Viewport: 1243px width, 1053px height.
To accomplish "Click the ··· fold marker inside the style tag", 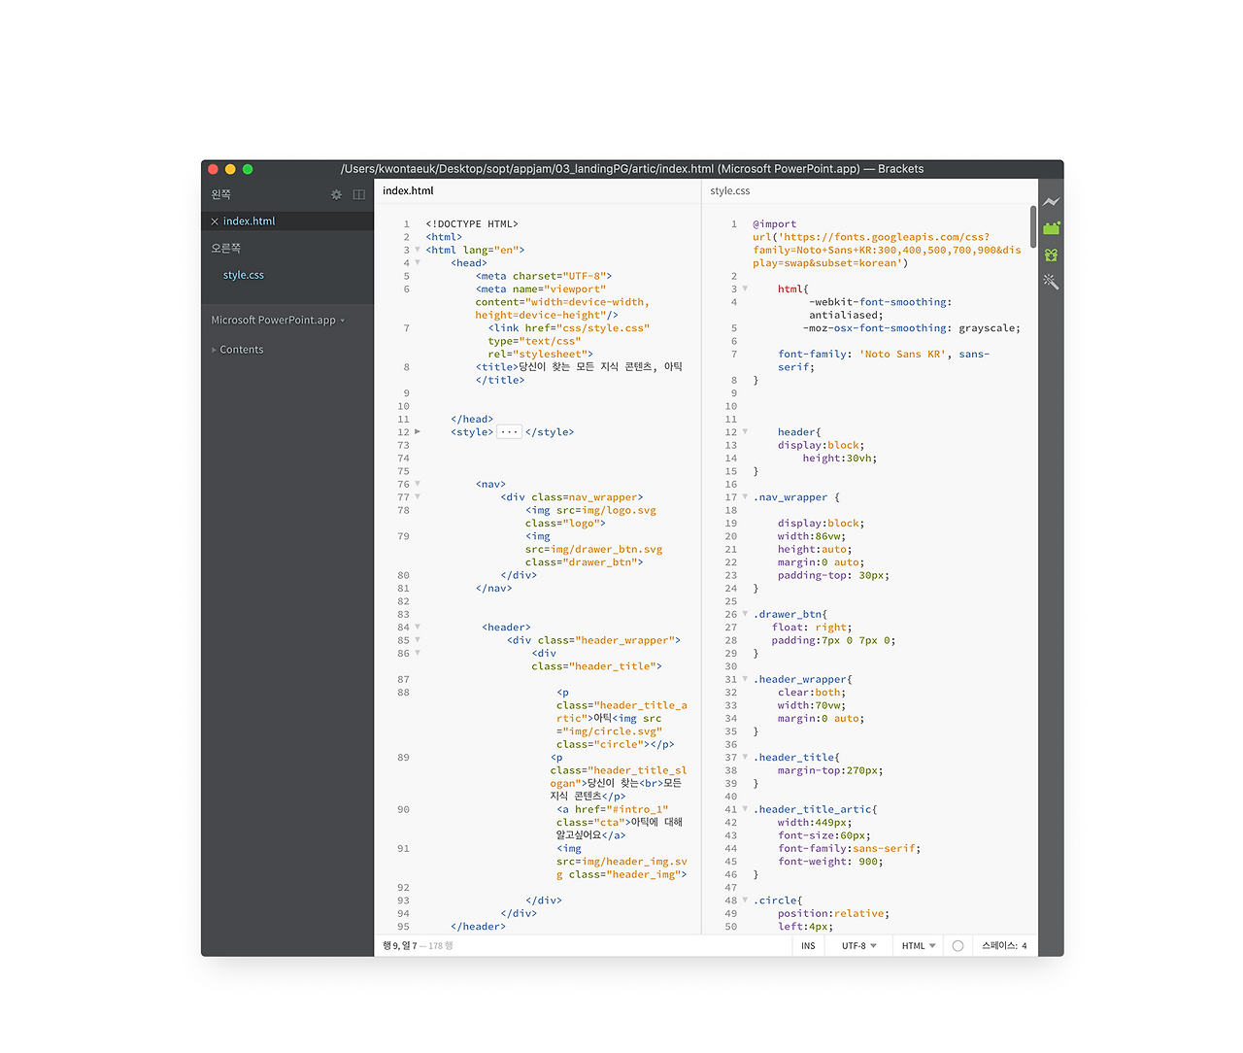I will 509,432.
